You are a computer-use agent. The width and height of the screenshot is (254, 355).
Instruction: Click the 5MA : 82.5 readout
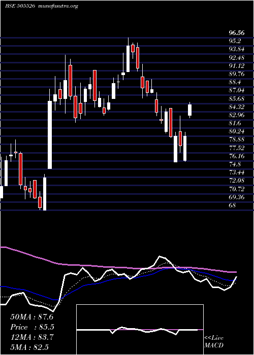click(x=29, y=347)
